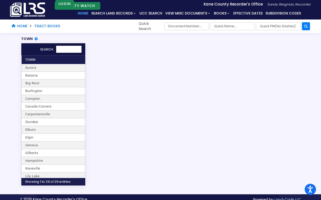This screenshot has width=321, height=200.
Task: Focus the Quick Name search field
Action: [x=232, y=26]
